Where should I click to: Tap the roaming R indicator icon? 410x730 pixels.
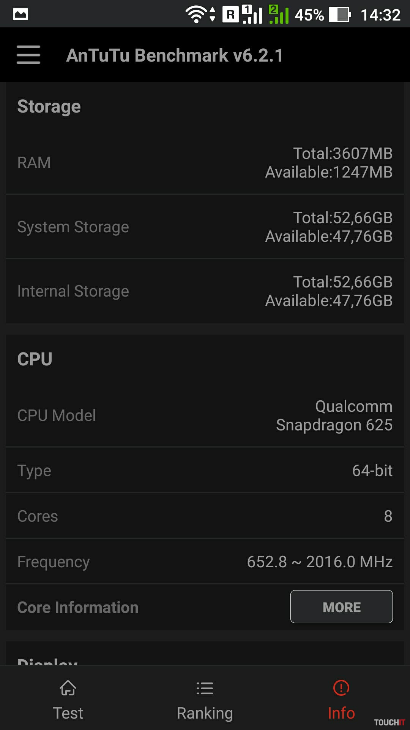(x=230, y=15)
